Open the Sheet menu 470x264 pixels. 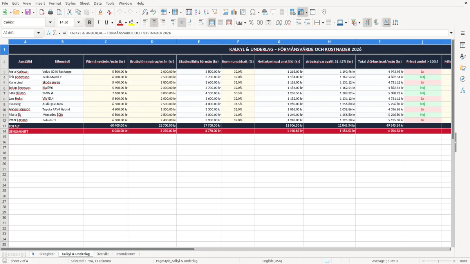(85, 3)
